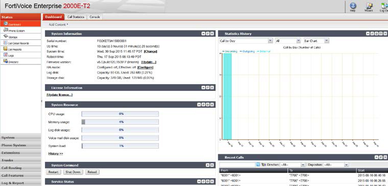Image resolution: width=388 pixels, height=186 pixels.
Task: Open the History >> link
Action: [56, 154]
